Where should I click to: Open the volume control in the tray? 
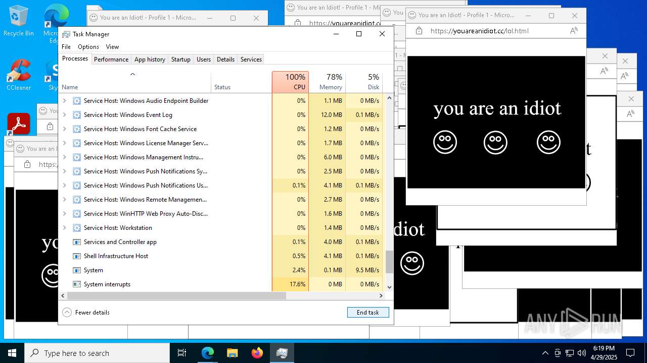[x=582, y=353]
